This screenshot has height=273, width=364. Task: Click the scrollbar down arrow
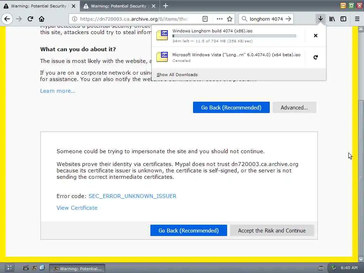click(x=361, y=259)
